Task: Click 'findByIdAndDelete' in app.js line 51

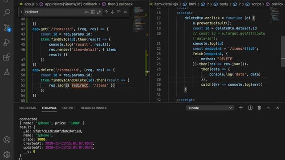Action: tap(69, 80)
